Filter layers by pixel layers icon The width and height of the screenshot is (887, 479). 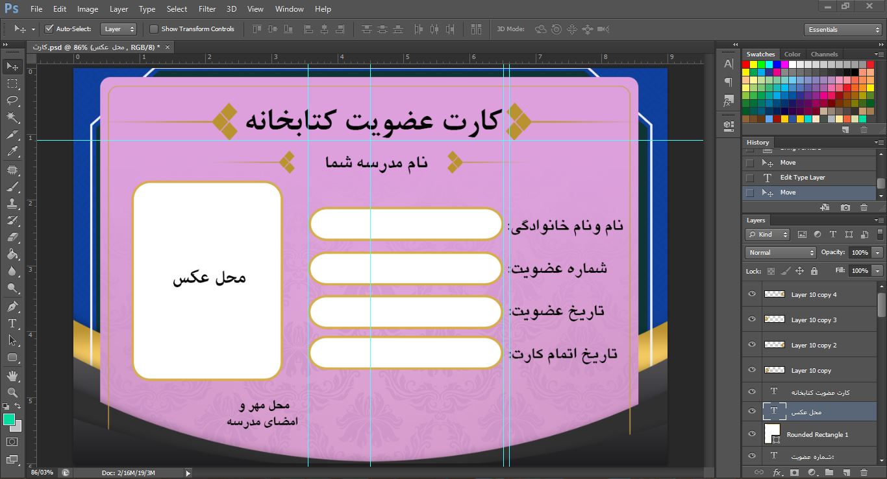tap(802, 235)
